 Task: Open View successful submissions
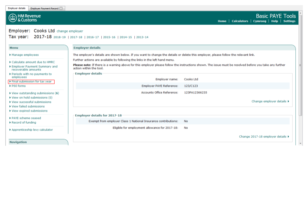31,102
